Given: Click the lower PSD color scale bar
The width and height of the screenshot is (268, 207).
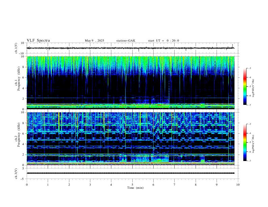Looking at the screenshot, I should 245,142.
